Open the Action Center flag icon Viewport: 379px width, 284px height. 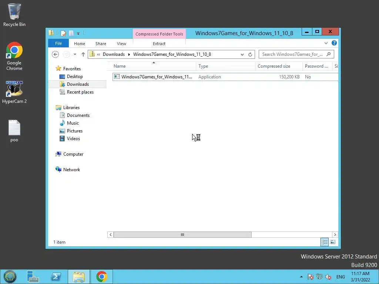coord(311,277)
